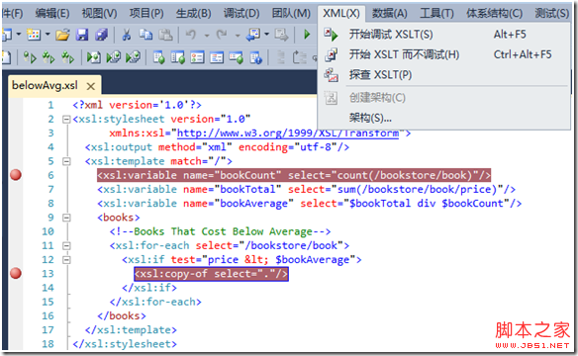Click the test window icon with blue info badge
Image resolution: width=578 pixels, height=356 pixels.
tap(255, 57)
